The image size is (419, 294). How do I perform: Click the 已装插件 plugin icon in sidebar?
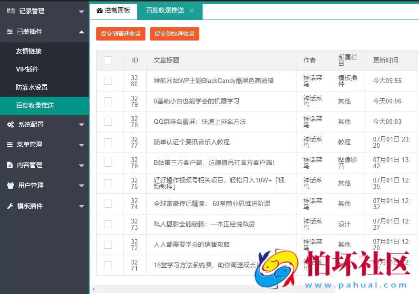pos(10,31)
